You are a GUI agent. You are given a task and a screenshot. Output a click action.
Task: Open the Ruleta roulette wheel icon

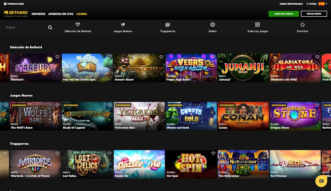(212, 25)
